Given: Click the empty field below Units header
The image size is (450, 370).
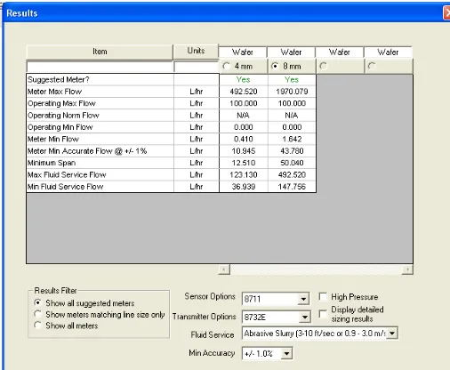Looking at the screenshot, I should tap(197, 67).
